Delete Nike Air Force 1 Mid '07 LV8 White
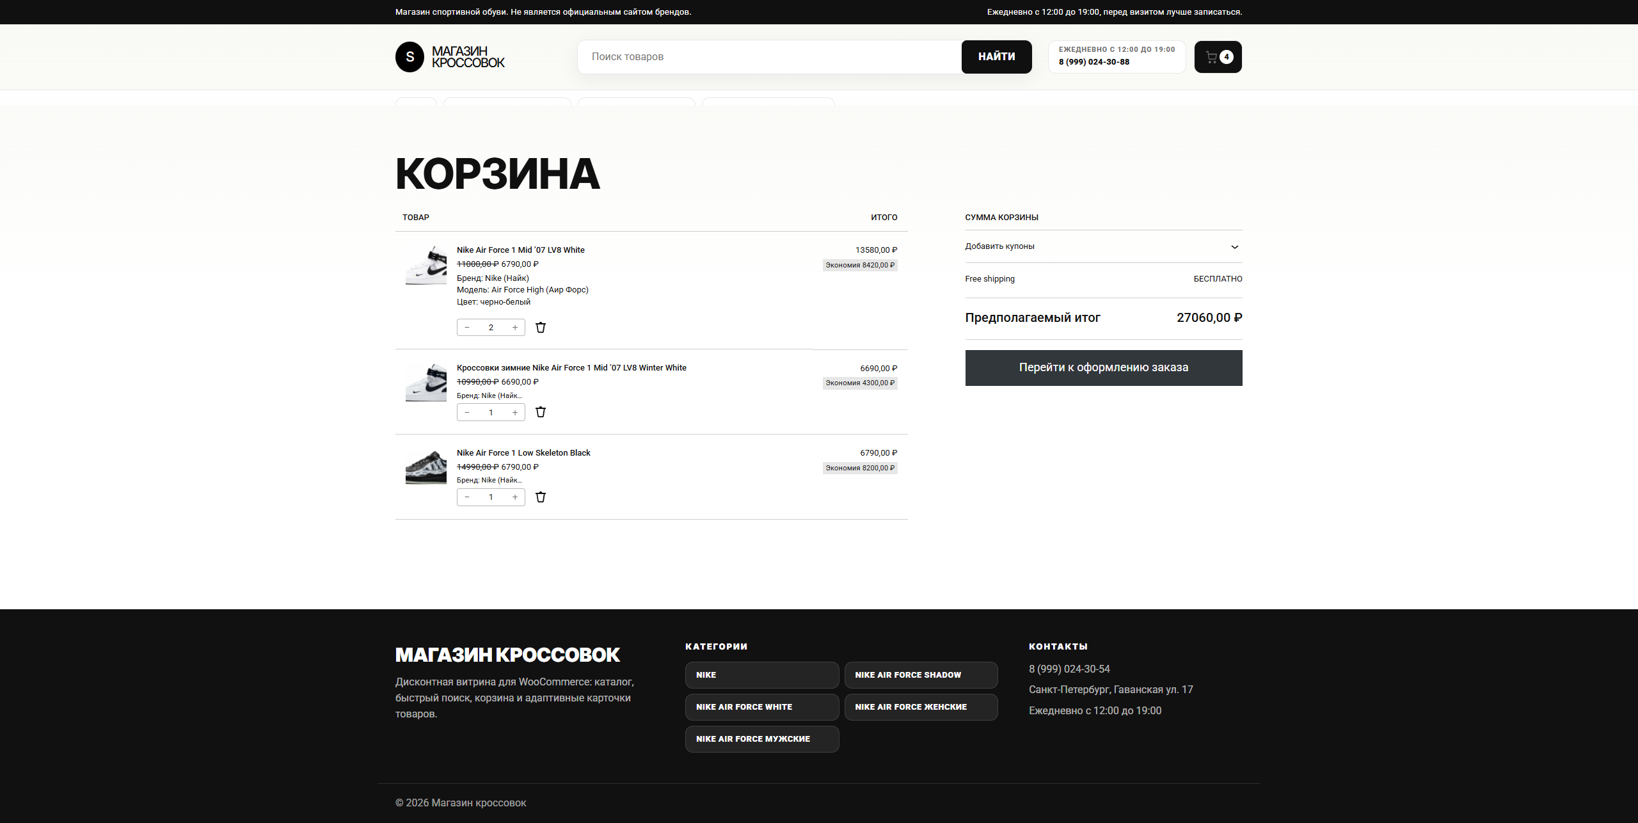 coord(541,328)
